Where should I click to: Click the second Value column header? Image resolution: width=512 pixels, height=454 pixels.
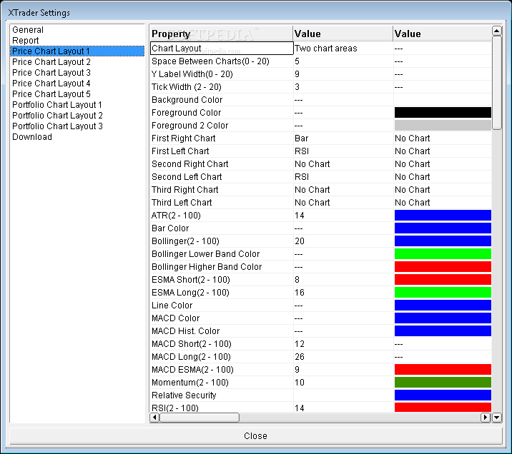click(x=442, y=34)
